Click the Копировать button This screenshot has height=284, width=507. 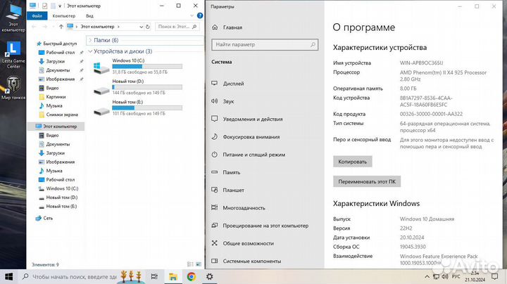coord(353,162)
